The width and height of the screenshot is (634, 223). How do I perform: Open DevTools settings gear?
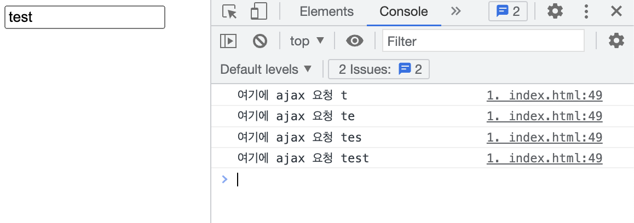555,11
